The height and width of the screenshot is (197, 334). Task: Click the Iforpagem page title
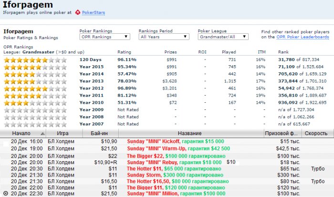tap(28, 4)
